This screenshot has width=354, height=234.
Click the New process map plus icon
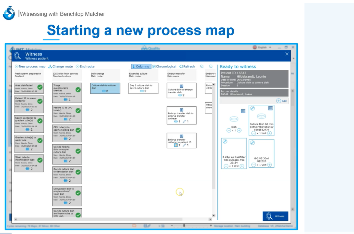point(16,67)
